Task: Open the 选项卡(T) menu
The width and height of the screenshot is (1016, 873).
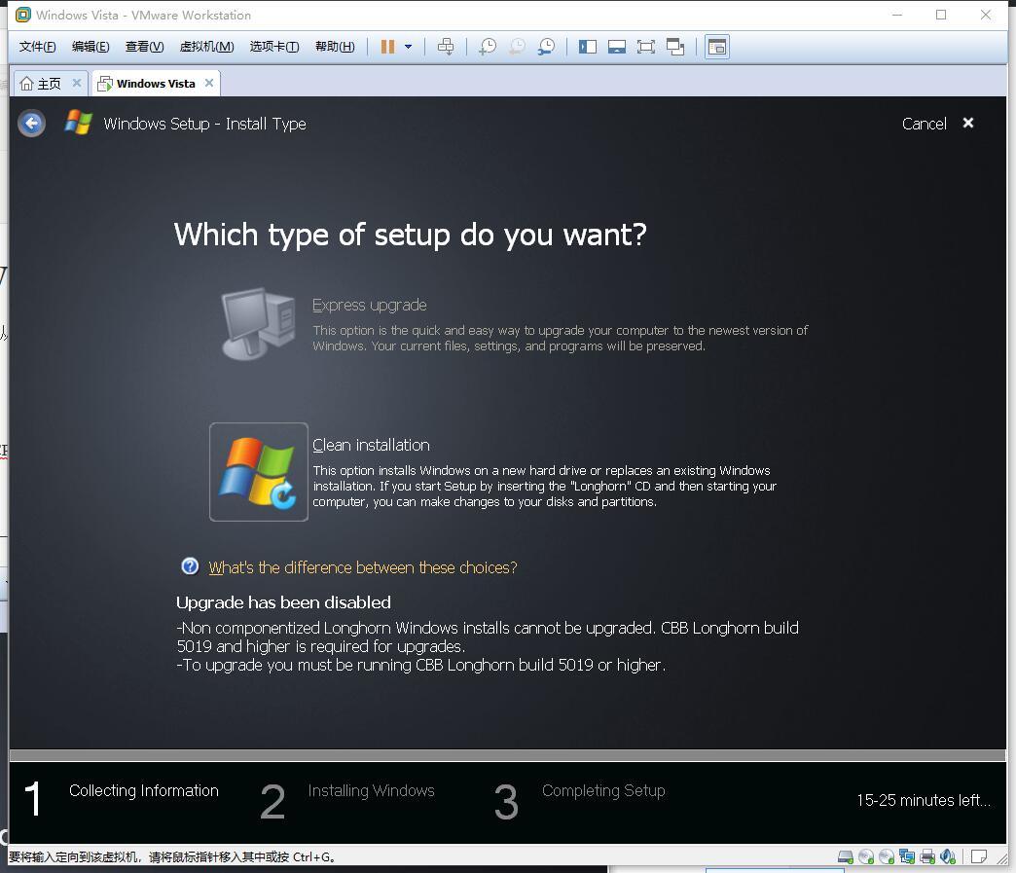Action: (274, 47)
